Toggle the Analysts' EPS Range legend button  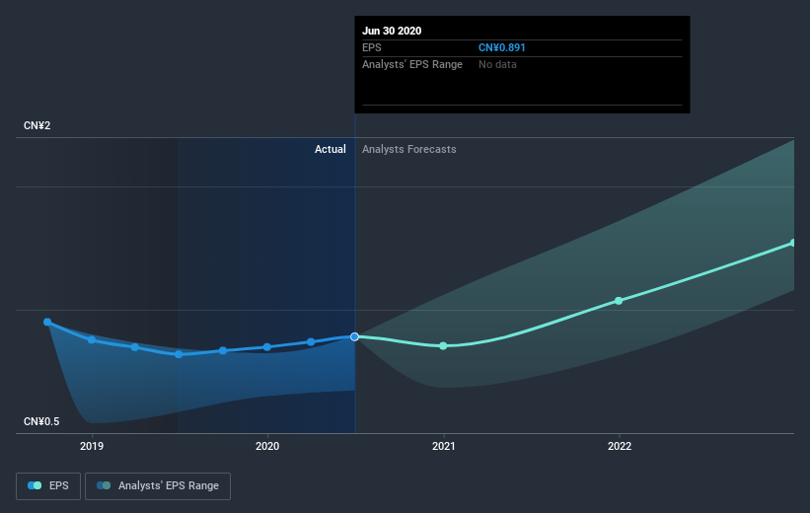158,485
